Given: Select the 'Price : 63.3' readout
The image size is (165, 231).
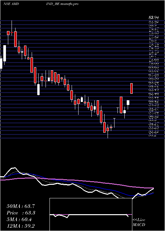Looking at the screenshot, I should (x=21, y=213).
